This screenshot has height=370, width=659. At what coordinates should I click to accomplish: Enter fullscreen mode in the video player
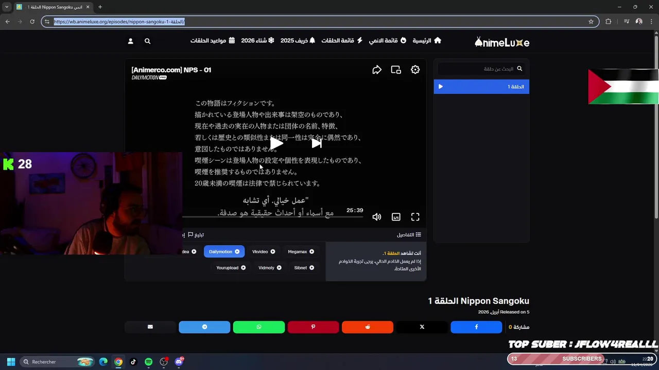tap(415, 217)
